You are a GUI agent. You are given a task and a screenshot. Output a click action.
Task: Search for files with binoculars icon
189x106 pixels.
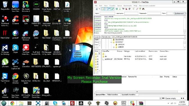point(143,9)
